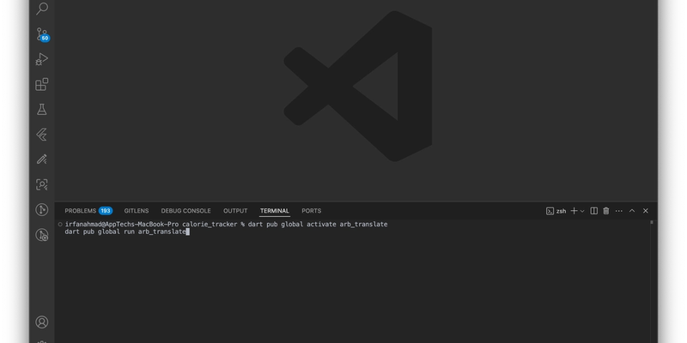Switch to the Problems tab
Image resolution: width=687 pixels, height=343 pixels.
tap(80, 211)
